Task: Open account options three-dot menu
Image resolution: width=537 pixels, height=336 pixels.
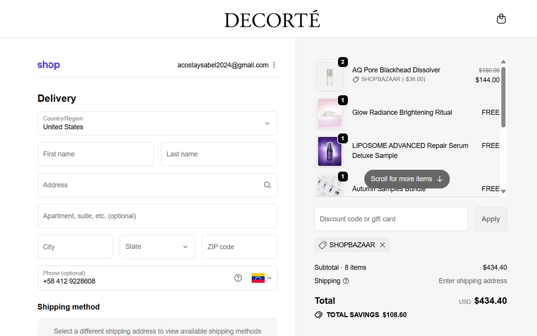Action: 274,65
